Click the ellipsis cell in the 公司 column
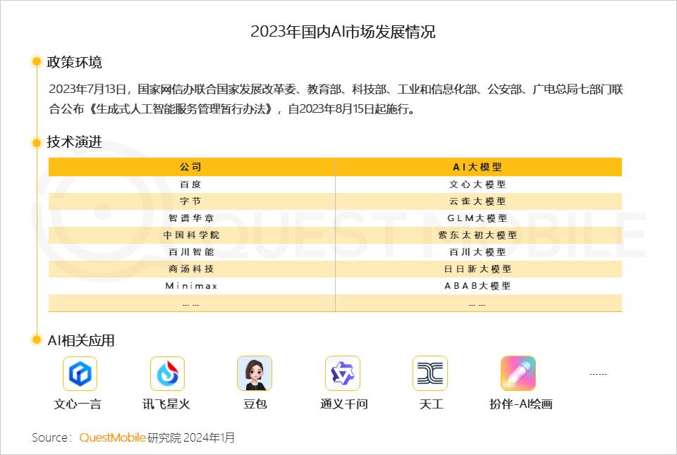The height and width of the screenshot is (455, 677). tap(192, 303)
